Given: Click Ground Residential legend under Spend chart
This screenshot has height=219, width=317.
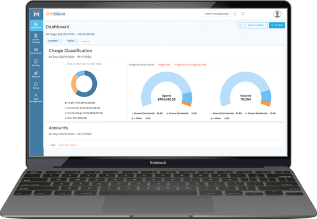Looking at the screenshot, I should coord(182,113).
